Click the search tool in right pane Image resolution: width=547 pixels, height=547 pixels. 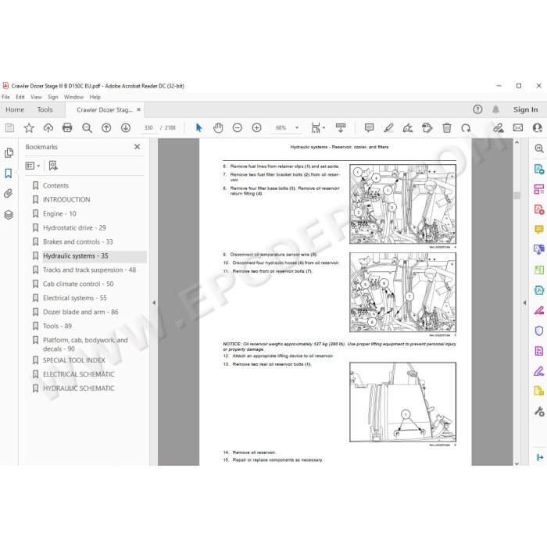click(539, 148)
